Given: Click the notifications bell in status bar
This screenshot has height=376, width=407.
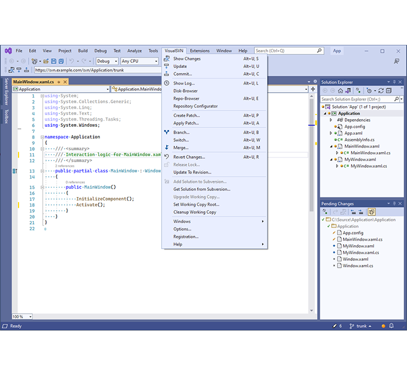Looking at the screenshot, I should pos(391,325).
